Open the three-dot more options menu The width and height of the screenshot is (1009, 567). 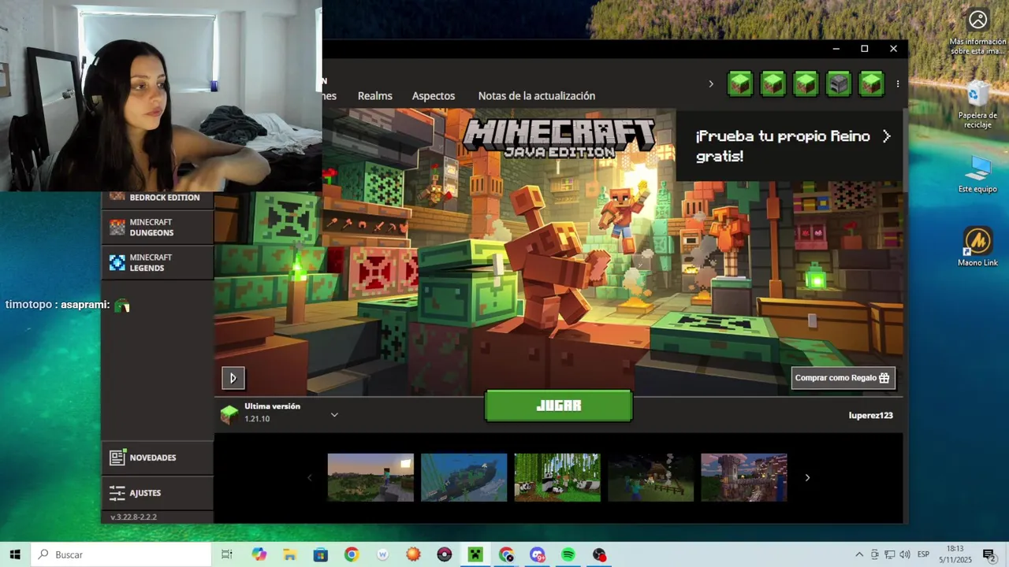897,83
